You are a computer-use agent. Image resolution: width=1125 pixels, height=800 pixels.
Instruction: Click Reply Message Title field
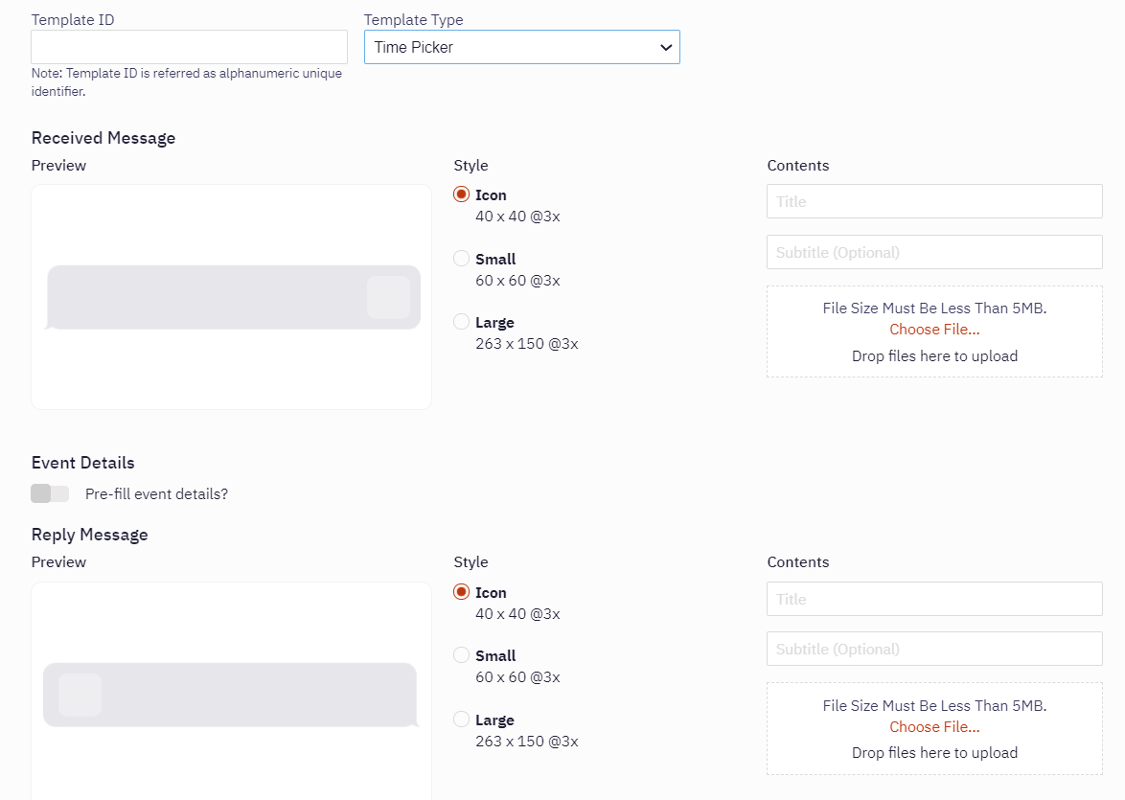tap(934, 599)
